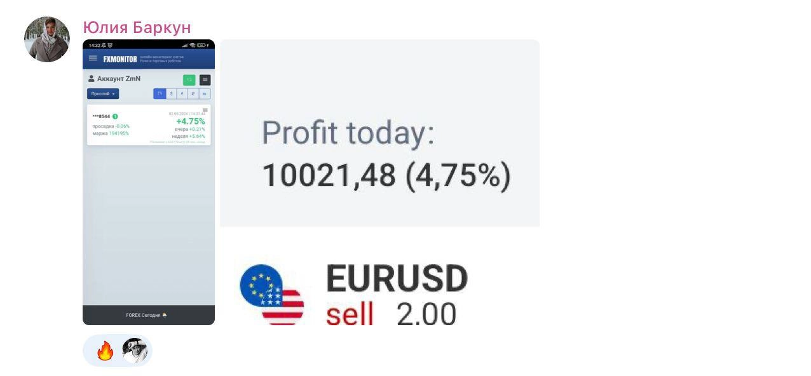Select the ruble currency toggle
Image resolution: width=811 pixels, height=376 pixels.
point(193,94)
